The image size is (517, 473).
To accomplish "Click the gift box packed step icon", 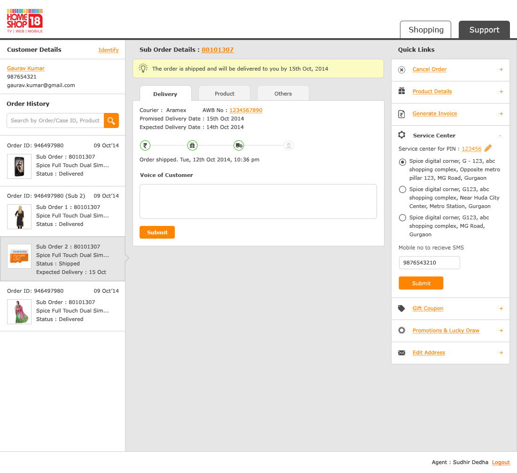I will (192, 145).
